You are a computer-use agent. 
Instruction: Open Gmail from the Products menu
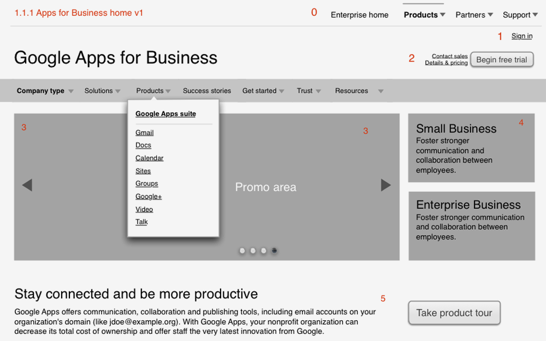pyautogui.click(x=144, y=132)
